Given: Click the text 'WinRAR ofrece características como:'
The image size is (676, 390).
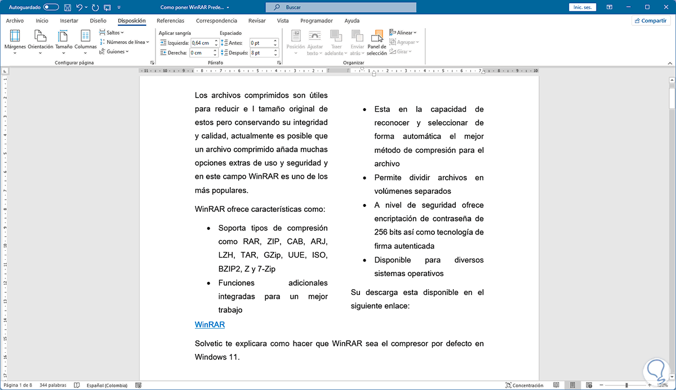Looking at the screenshot, I should point(260,209).
